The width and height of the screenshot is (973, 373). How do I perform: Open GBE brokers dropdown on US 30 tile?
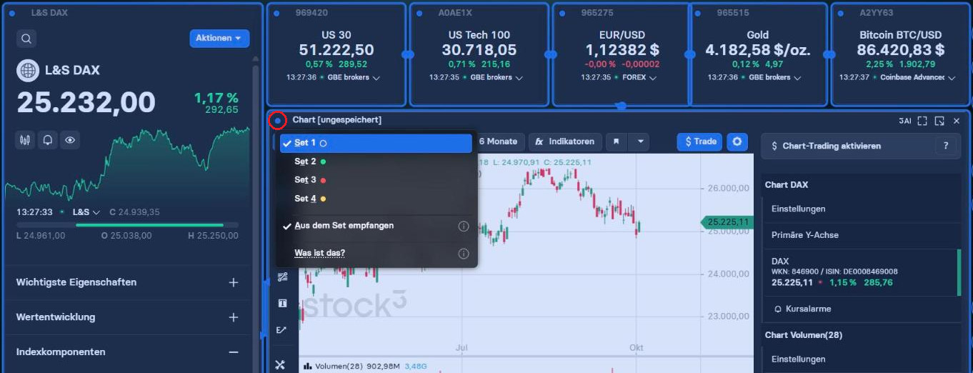tap(353, 77)
